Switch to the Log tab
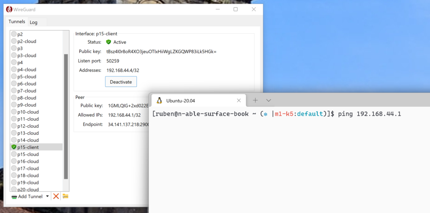 pyautogui.click(x=34, y=22)
